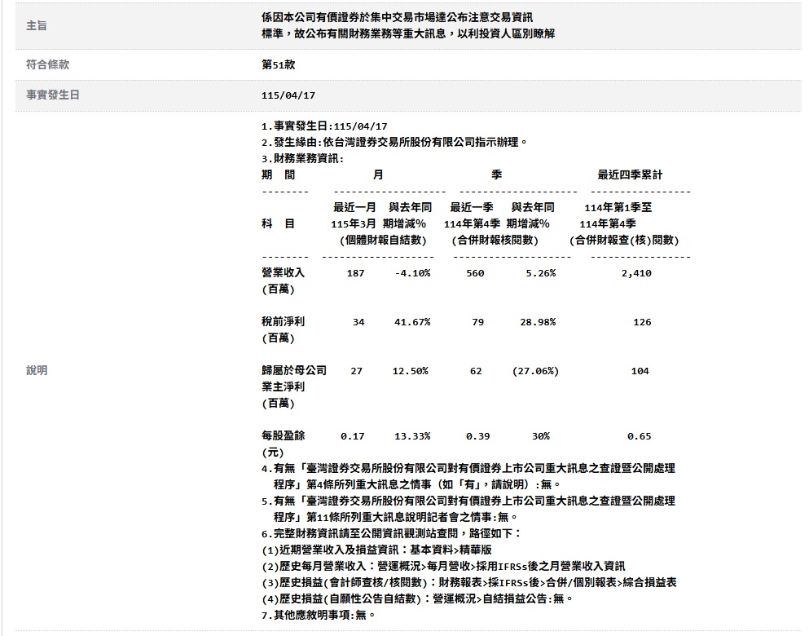The image size is (809, 636).
Task: Click the 營業收入 monthly value 187
Action: [355, 273]
